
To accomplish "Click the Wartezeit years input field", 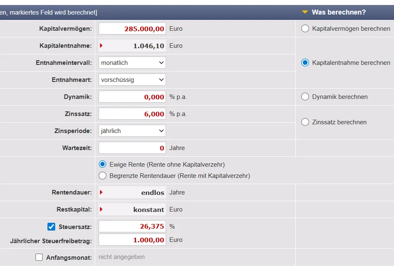I will click(132, 148).
